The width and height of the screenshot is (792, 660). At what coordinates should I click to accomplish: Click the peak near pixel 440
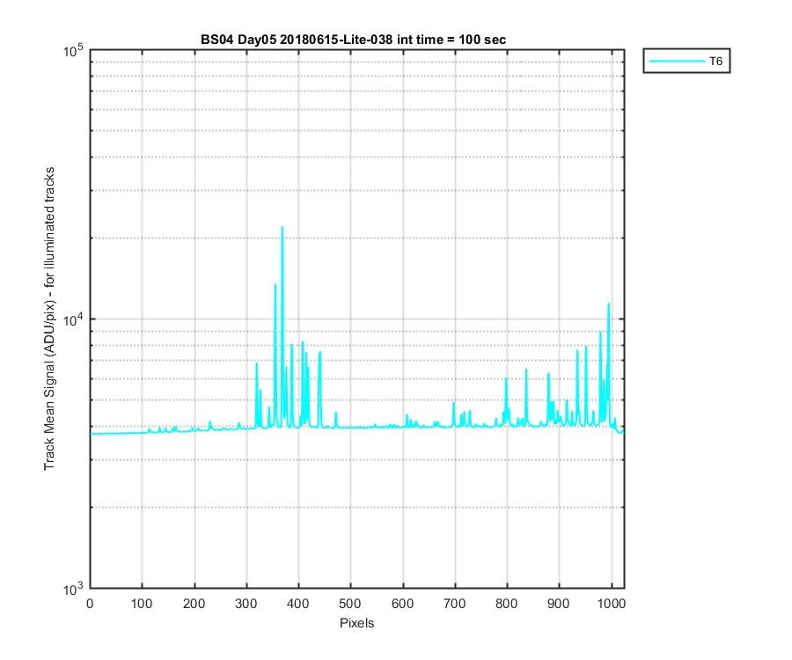point(319,355)
